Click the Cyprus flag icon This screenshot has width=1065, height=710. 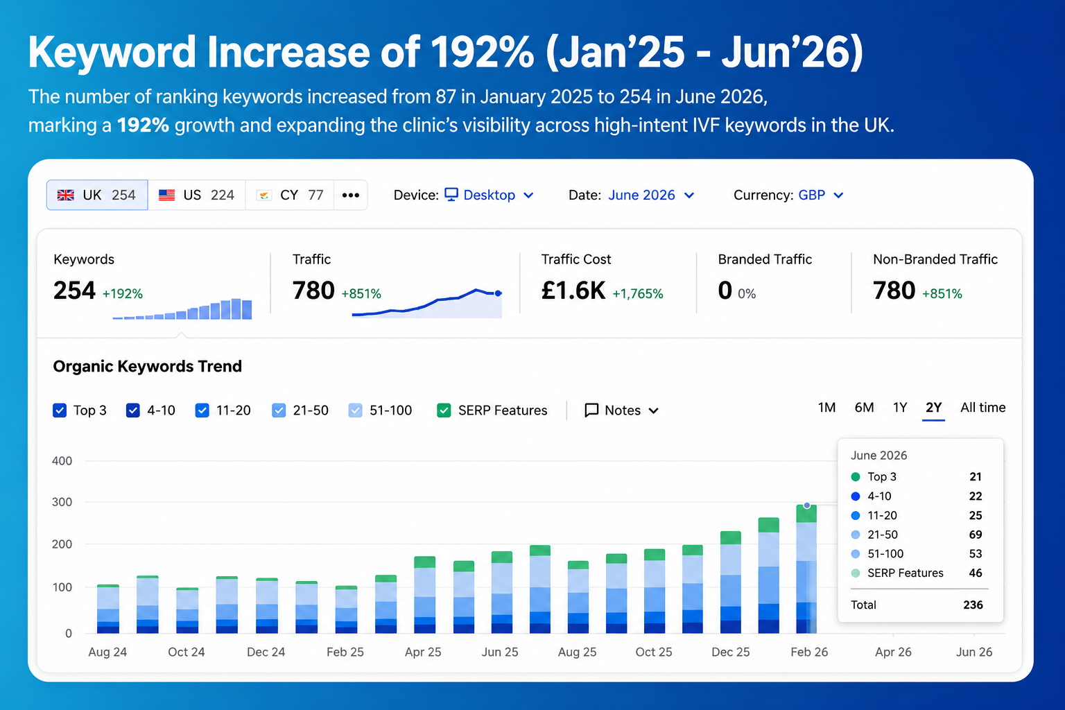click(x=263, y=195)
